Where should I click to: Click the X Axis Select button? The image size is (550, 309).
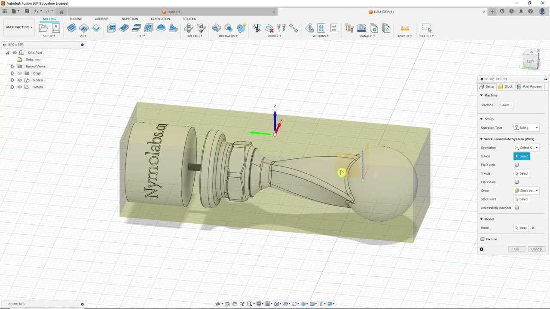(522, 156)
